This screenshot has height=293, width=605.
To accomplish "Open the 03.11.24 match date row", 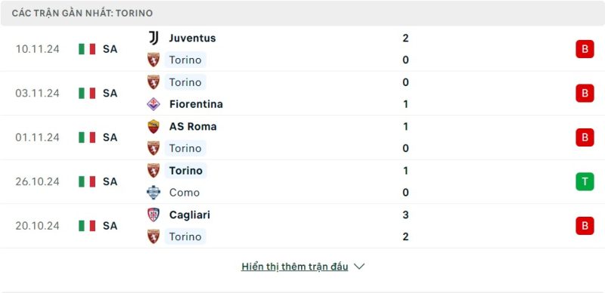I will coord(302,94).
